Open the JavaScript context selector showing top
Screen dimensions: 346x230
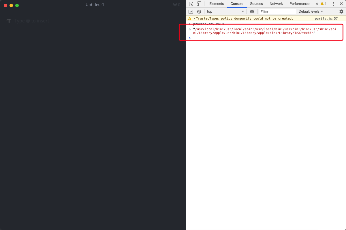(x=225, y=11)
